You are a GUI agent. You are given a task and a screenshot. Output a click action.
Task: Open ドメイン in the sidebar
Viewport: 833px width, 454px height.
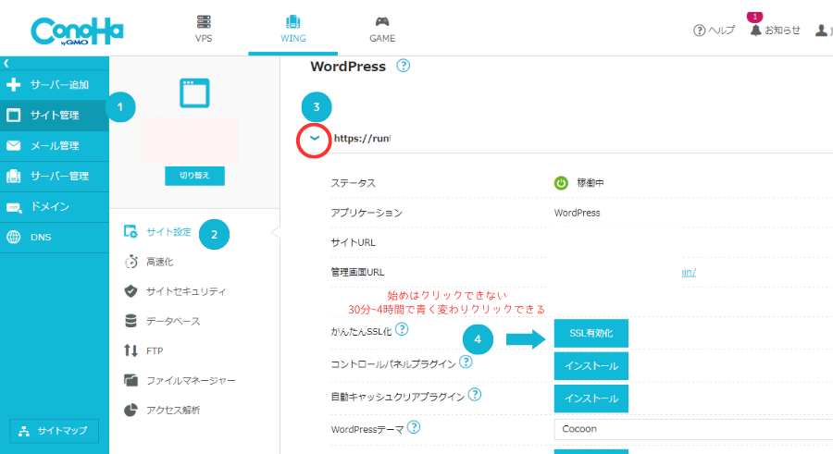tap(55, 206)
